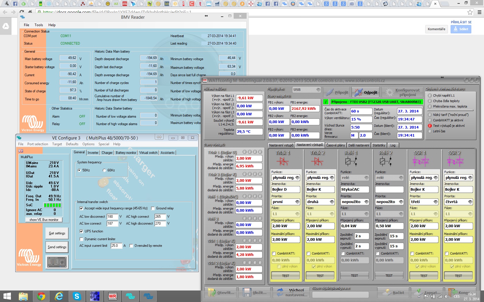Image resolution: width=484 pixels, height=302 pixels.
Task: Open the Funkce dropdown for SSR 1
Action: 424,178
